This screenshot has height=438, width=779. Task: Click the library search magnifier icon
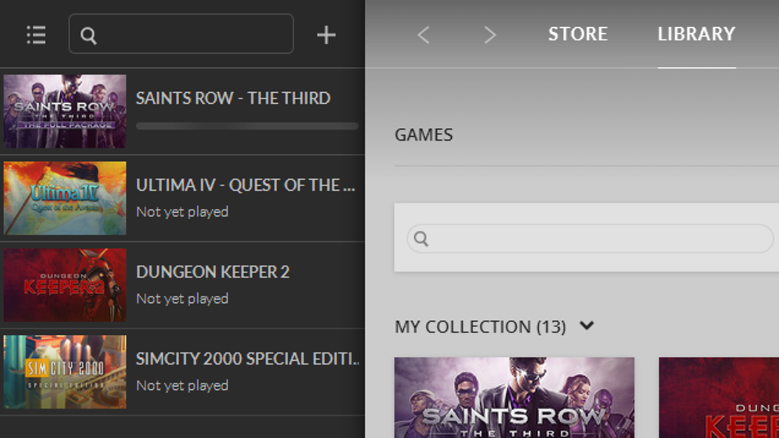[421, 239]
